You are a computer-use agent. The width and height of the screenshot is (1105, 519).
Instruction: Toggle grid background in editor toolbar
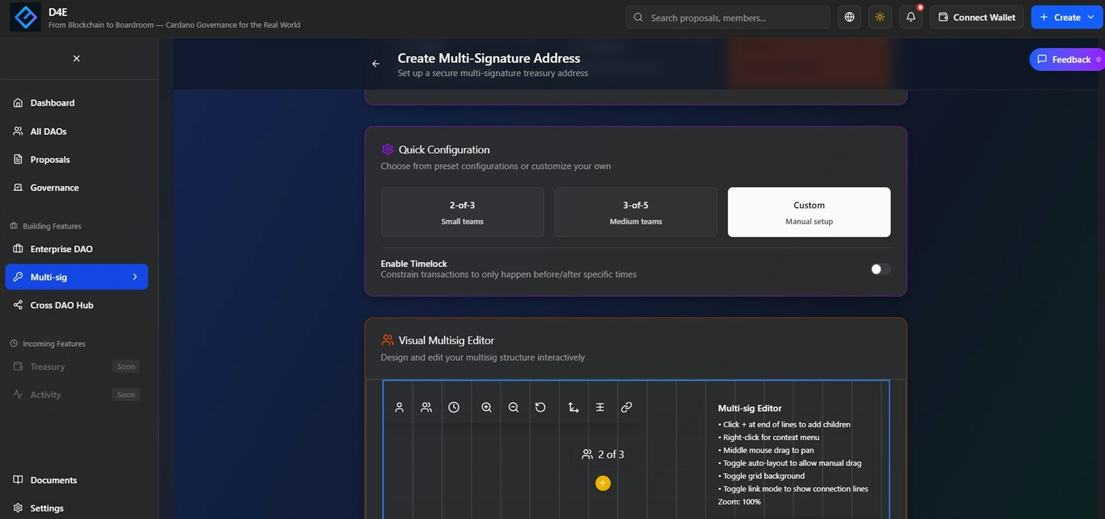click(x=600, y=407)
